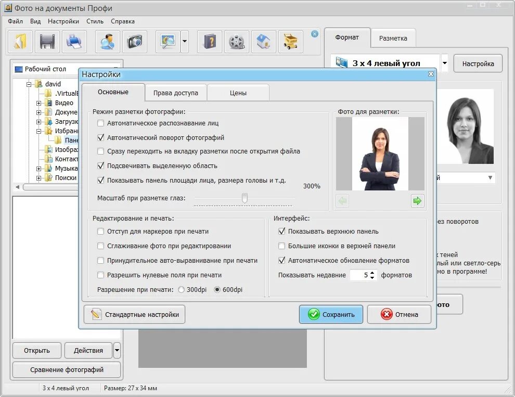Click the eye markup scale slider handle
515x397 pixels.
coord(244,198)
